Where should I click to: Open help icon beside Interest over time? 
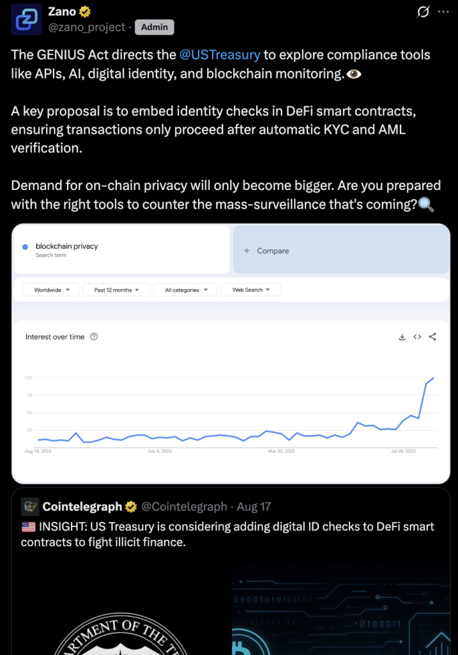(x=94, y=336)
